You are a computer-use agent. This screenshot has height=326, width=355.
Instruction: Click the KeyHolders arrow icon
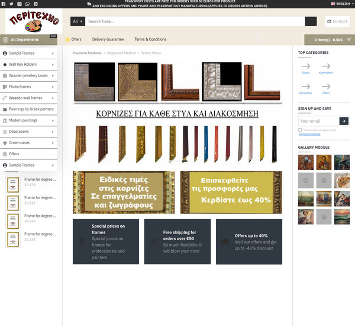click(326, 66)
